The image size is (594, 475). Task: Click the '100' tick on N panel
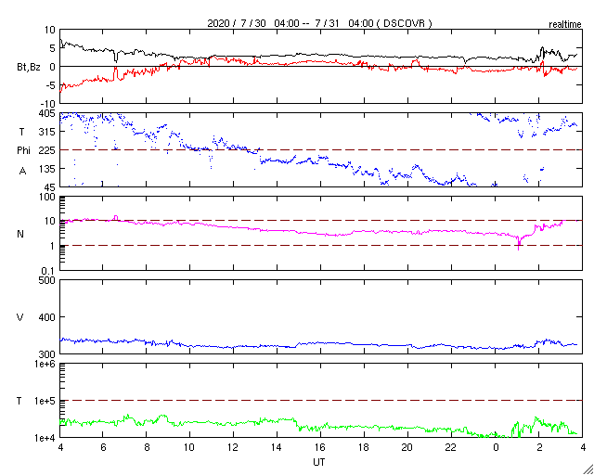coord(47,197)
